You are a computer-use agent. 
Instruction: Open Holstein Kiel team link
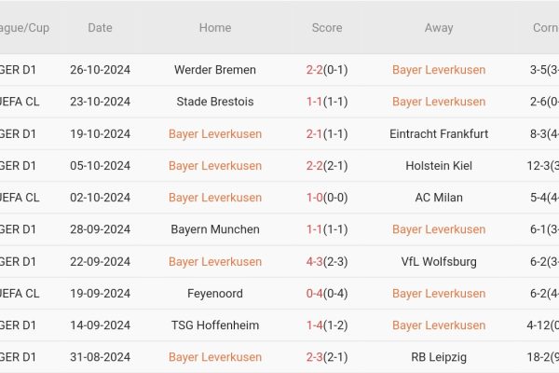[439, 166]
